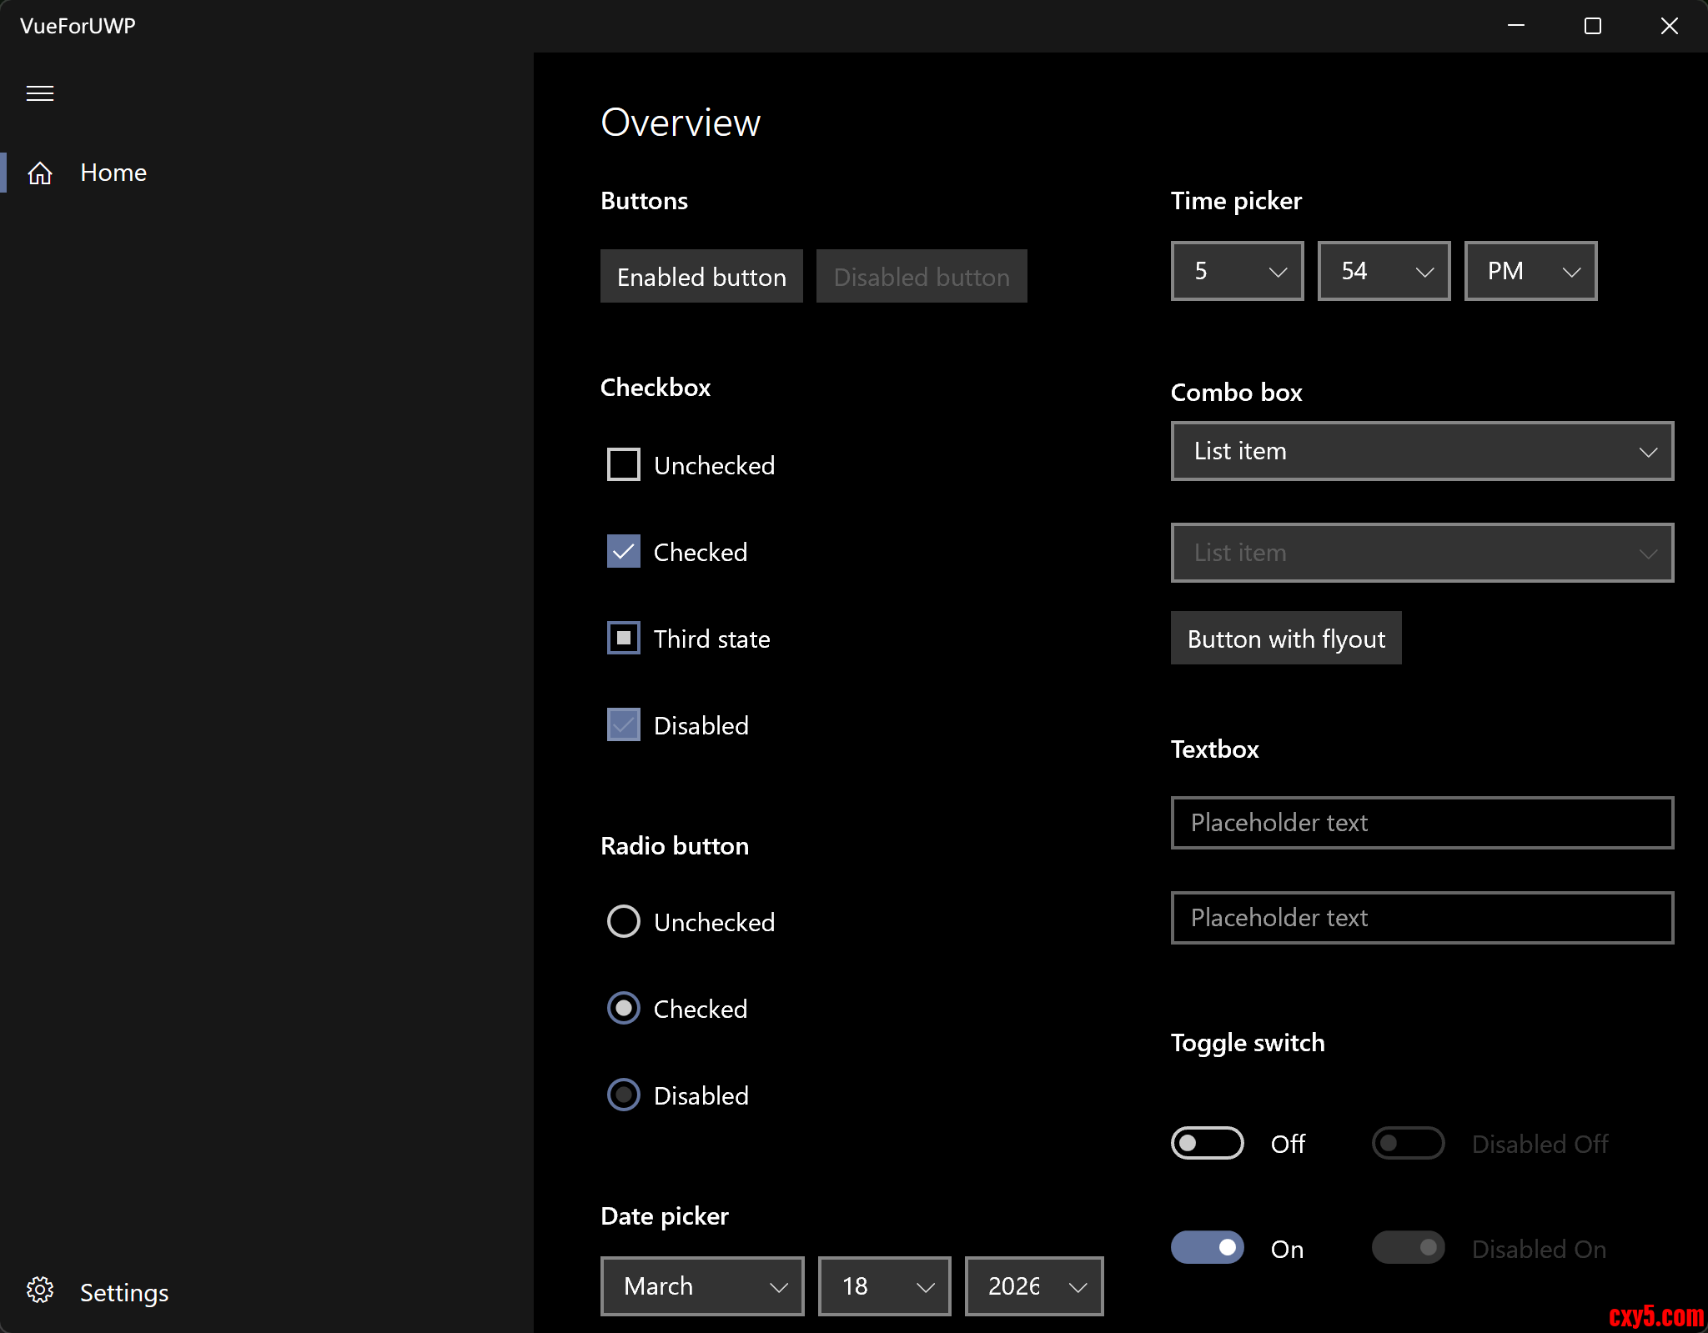
Task: Minimize the VueForUWP window
Action: coord(1516,26)
